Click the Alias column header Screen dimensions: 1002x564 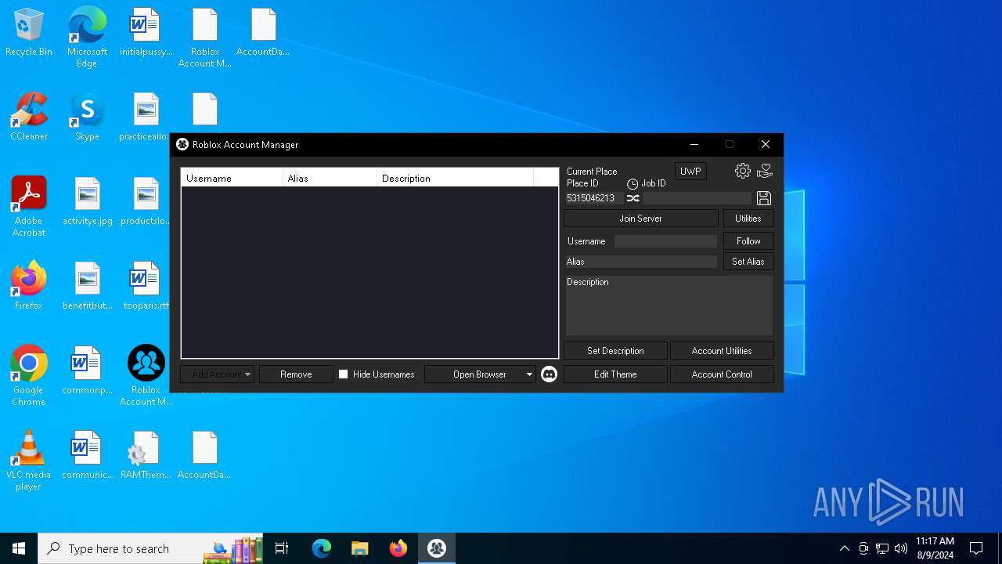point(330,178)
